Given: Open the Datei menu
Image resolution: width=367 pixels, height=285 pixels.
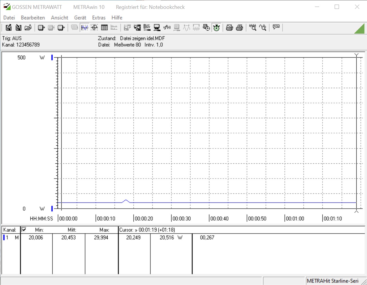Looking at the screenshot, I should [x=9, y=18].
